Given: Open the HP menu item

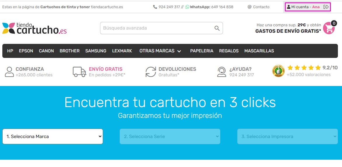Looking at the screenshot, I should (x=10, y=51).
